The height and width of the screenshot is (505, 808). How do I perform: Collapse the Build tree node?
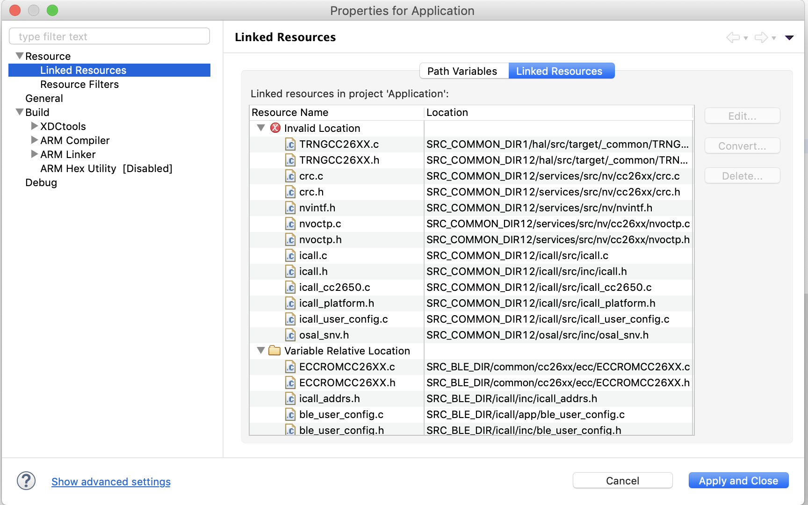click(x=20, y=112)
